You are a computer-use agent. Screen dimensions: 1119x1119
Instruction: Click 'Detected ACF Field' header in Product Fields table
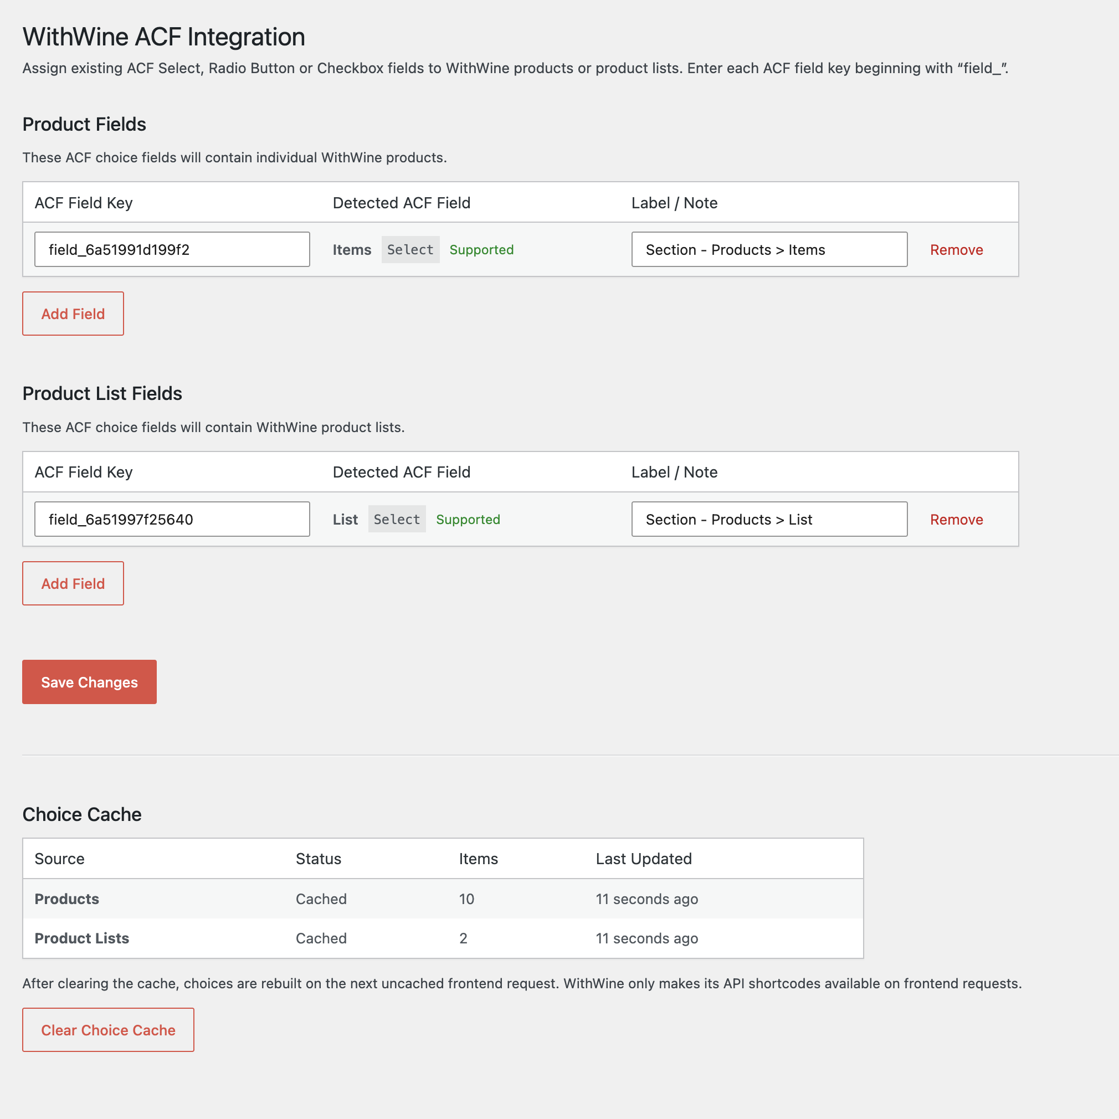(x=402, y=203)
